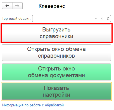Viewport: 114px width, 110px height.
Task: Go back with the left arrow button
Action: 7,6
